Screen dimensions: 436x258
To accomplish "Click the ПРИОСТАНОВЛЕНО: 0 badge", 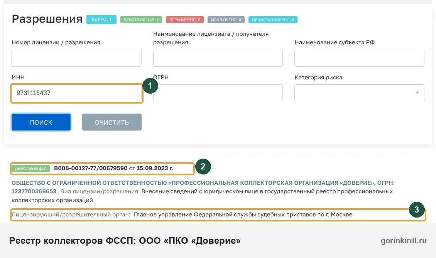I will point(273,20).
